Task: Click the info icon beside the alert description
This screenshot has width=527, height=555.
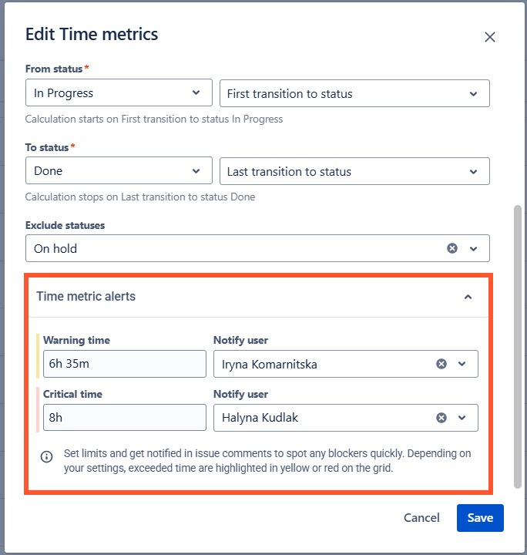Action: point(46,456)
